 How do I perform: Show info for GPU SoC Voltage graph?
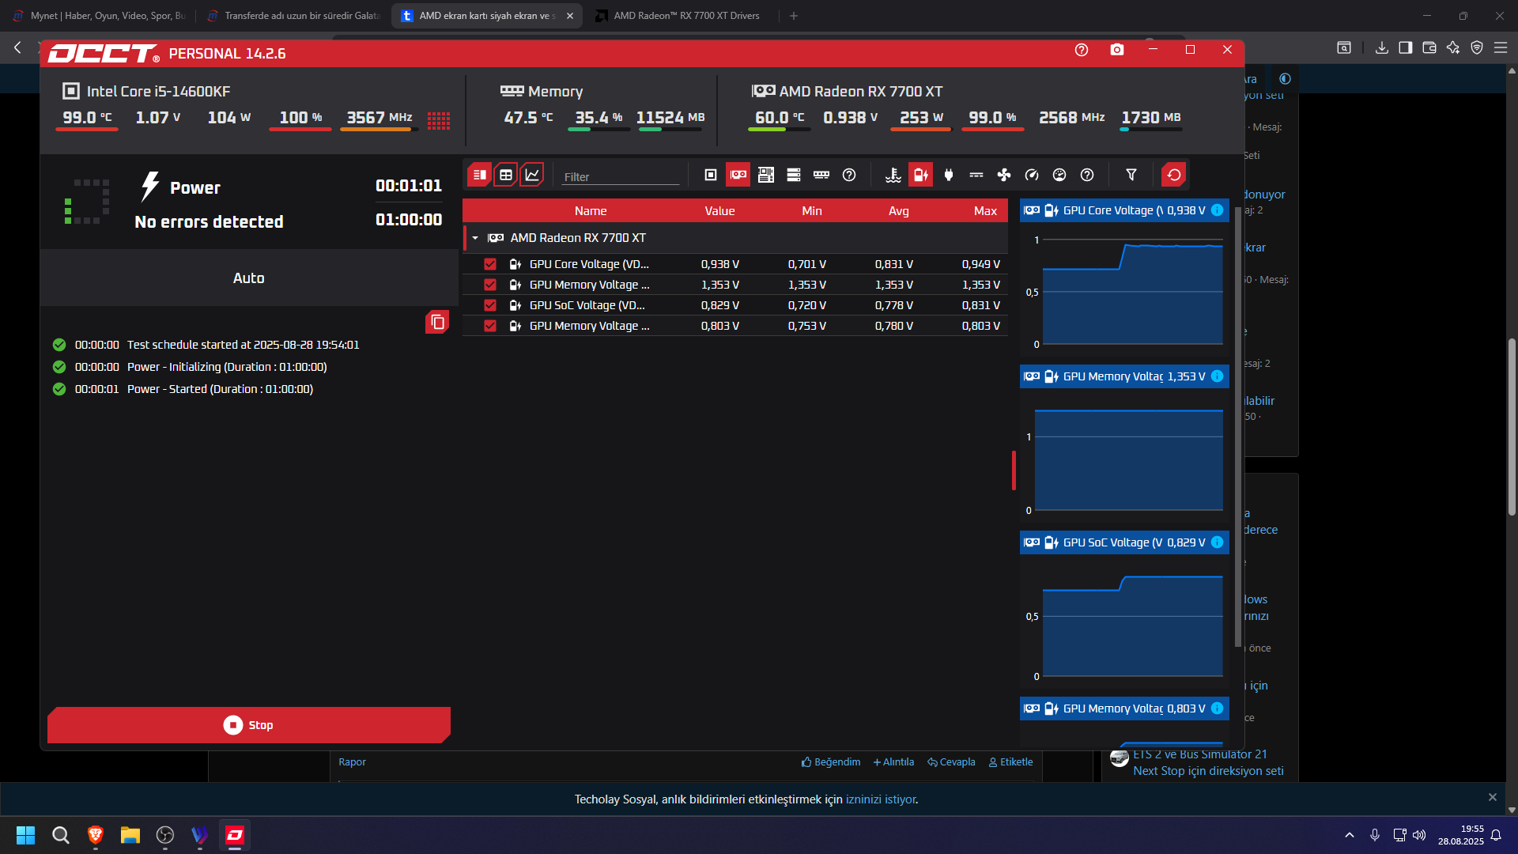(1218, 542)
